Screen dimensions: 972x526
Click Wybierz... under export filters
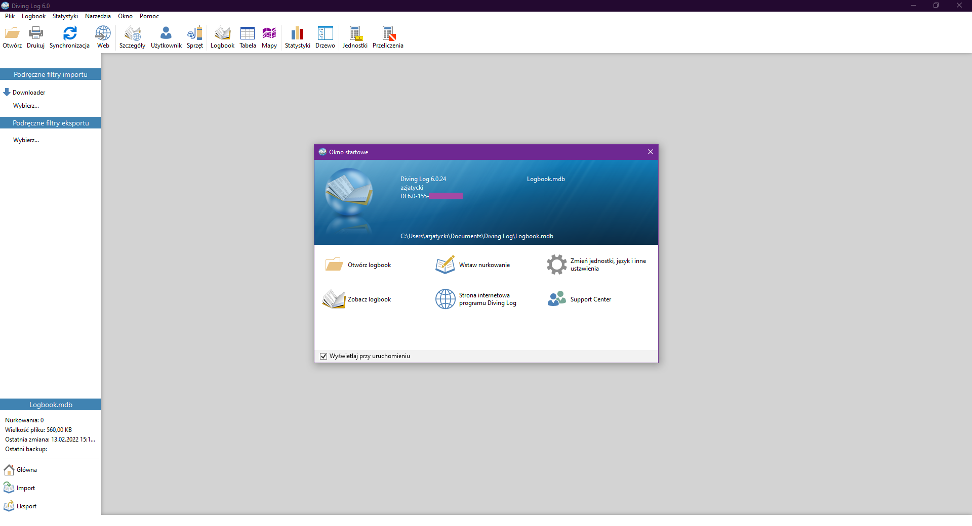[26, 140]
